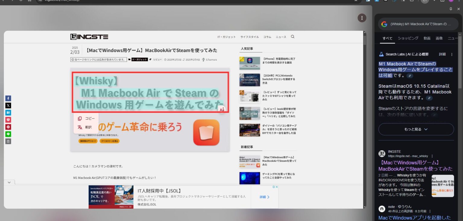Save the article to Pocket

point(8,120)
